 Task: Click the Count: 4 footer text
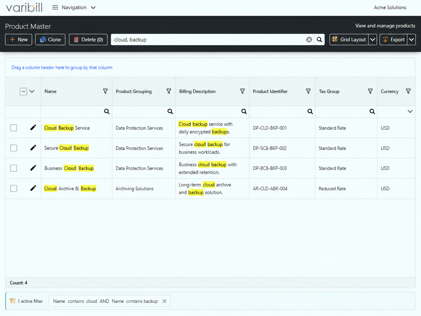coord(19,283)
